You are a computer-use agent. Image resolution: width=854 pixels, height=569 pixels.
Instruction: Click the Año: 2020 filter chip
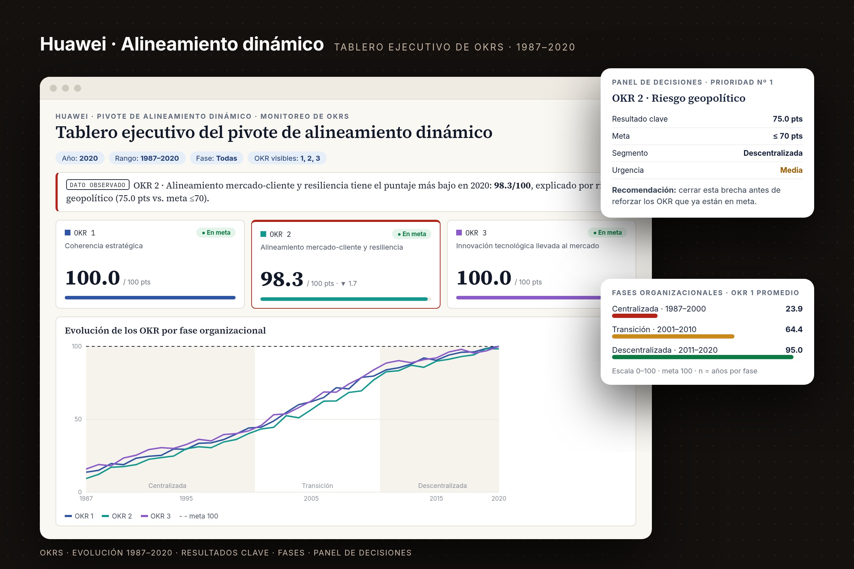click(79, 158)
